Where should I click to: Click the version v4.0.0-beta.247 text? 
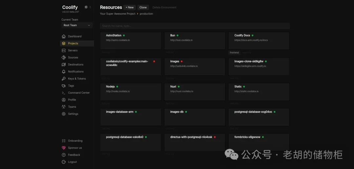point(70,12)
